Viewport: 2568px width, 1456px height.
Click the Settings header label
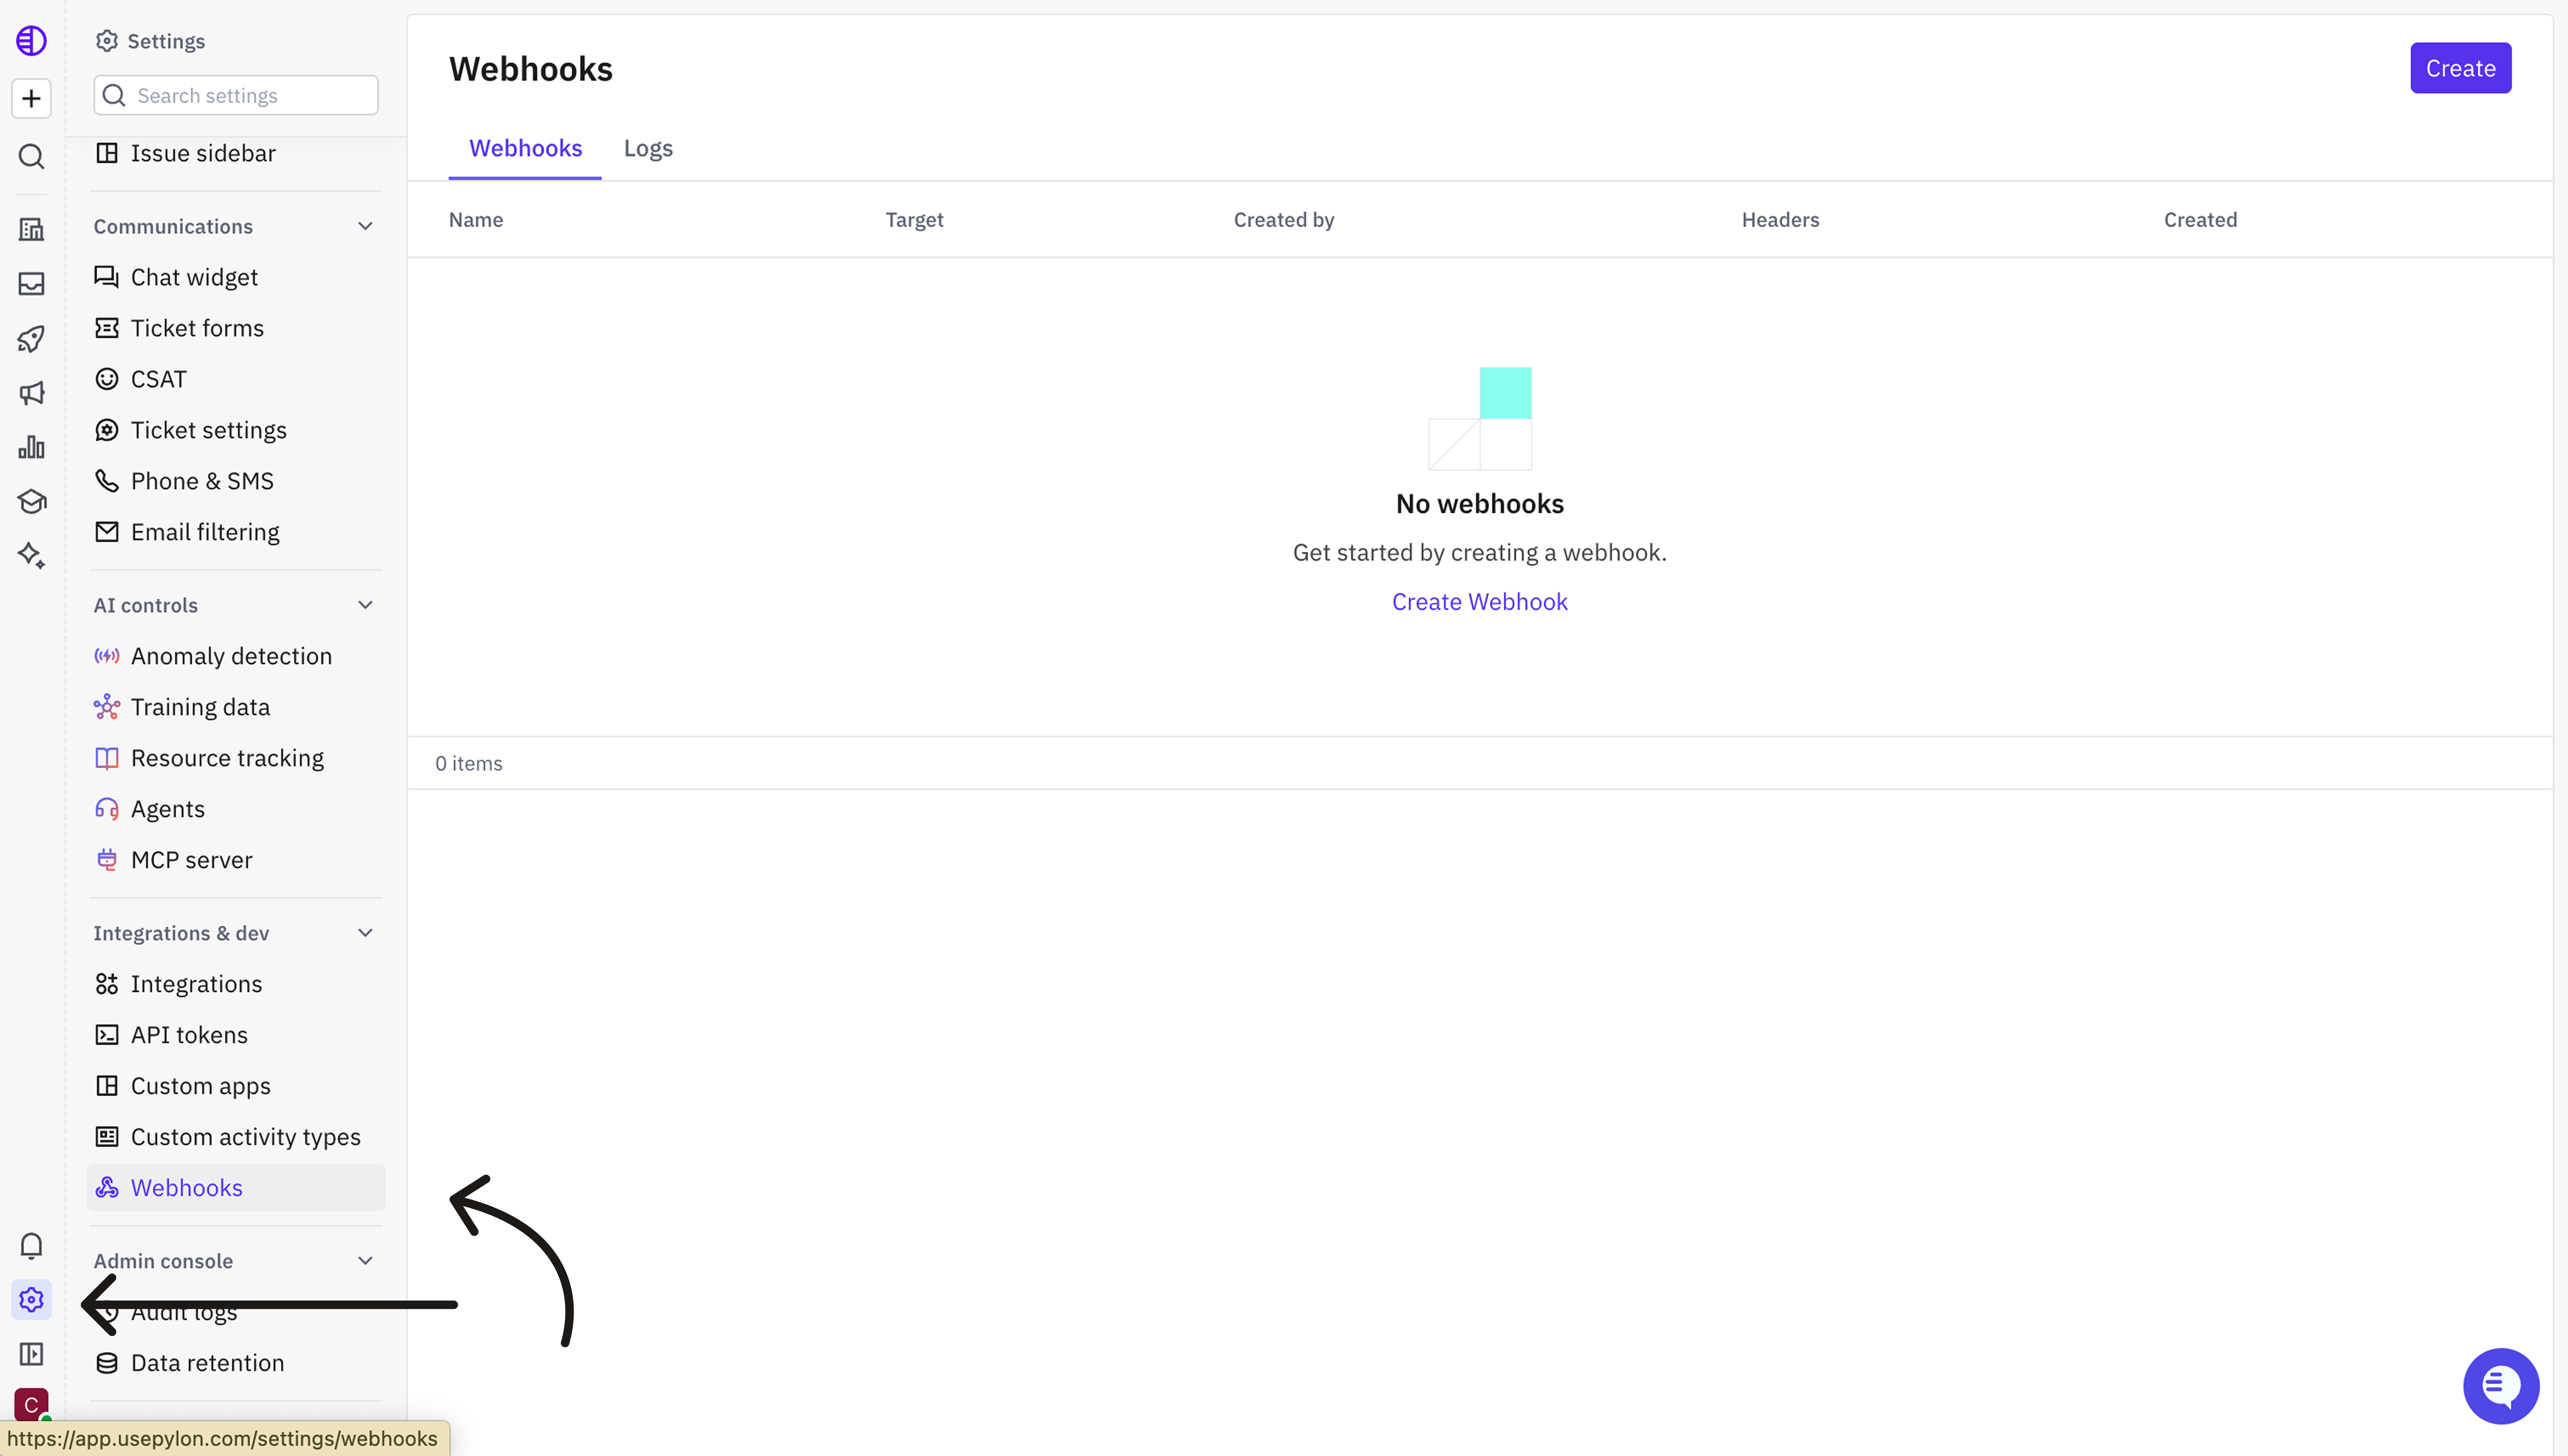tap(166, 41)
